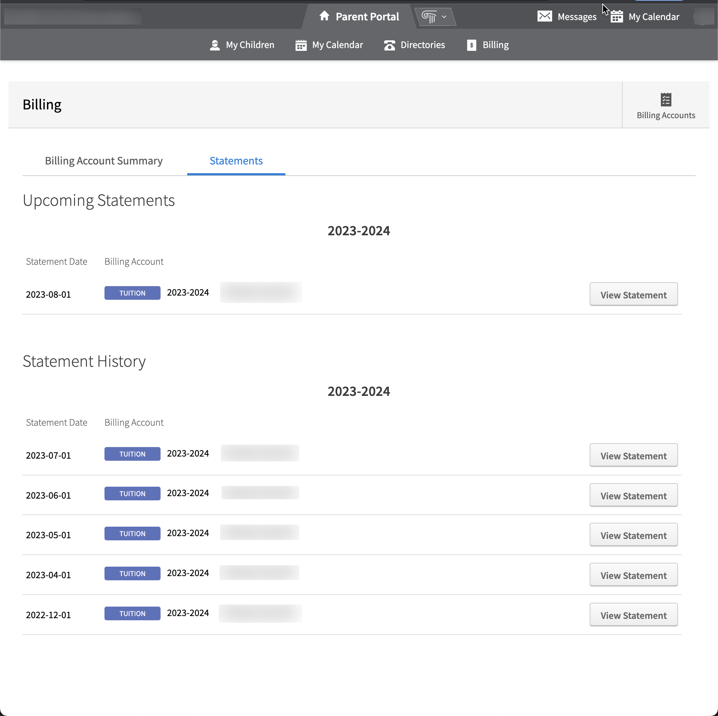
Task: Select the Billing menu item
Action: click(488, 45)
